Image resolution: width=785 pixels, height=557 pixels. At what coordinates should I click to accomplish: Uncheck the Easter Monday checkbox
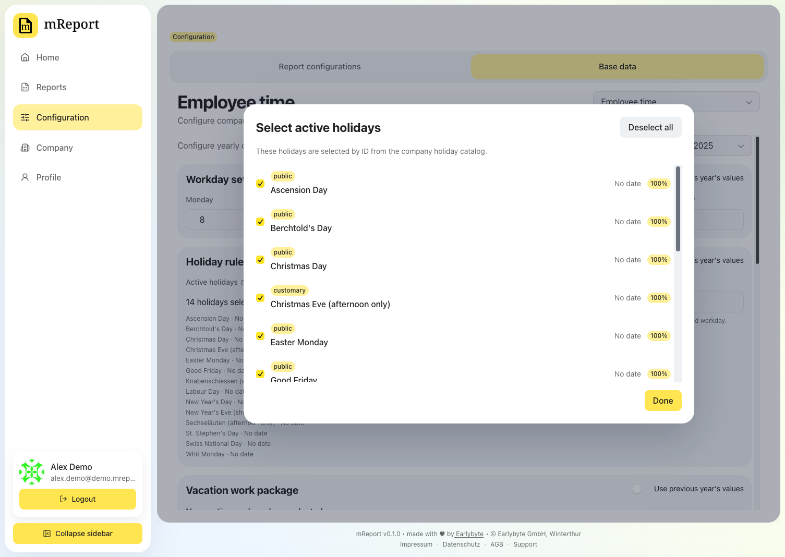pyautogui.click(x=260, y=336)
